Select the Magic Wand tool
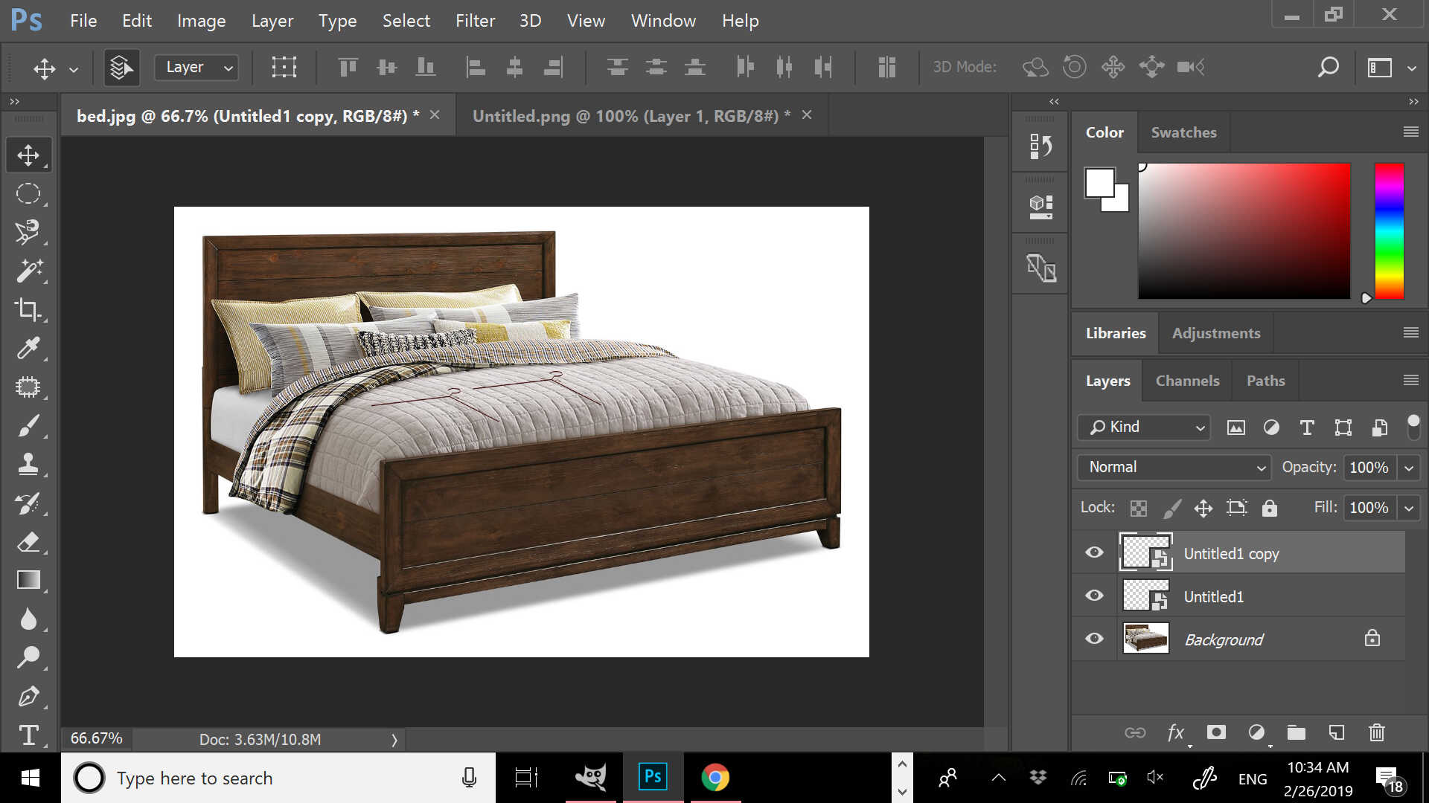This screenshot has height=803, width=1429. [x=28, y=271]
